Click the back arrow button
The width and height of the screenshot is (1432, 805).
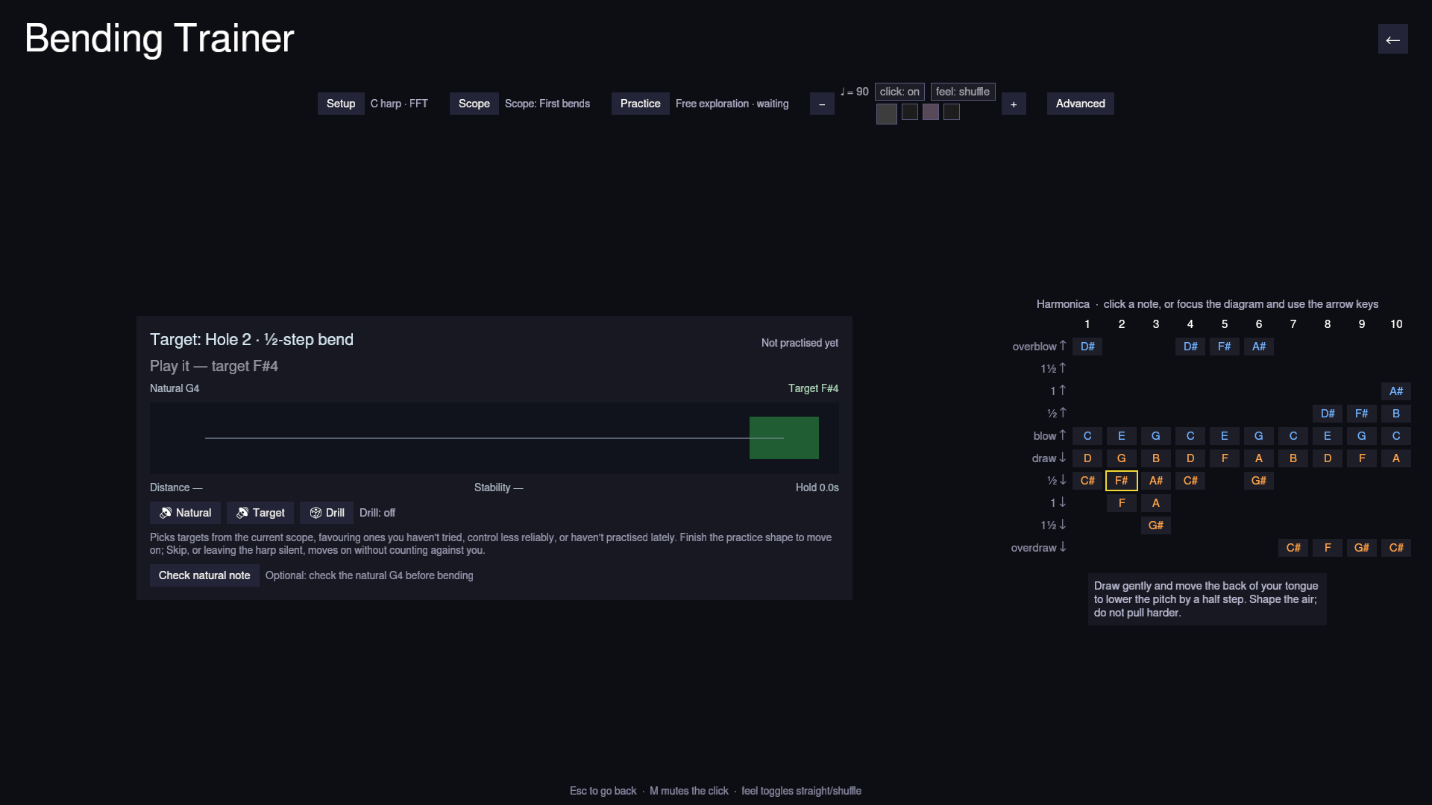click(1392, 40)
